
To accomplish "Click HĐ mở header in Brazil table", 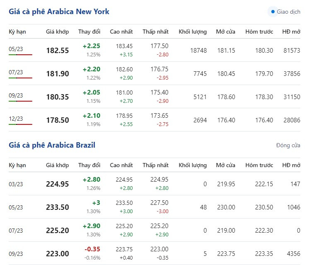I will coord(291,165).
